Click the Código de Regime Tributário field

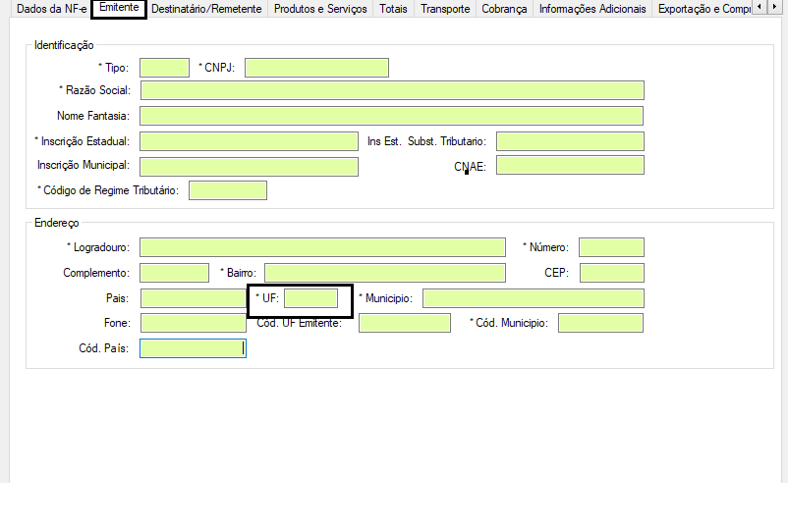tap(228, 190)
